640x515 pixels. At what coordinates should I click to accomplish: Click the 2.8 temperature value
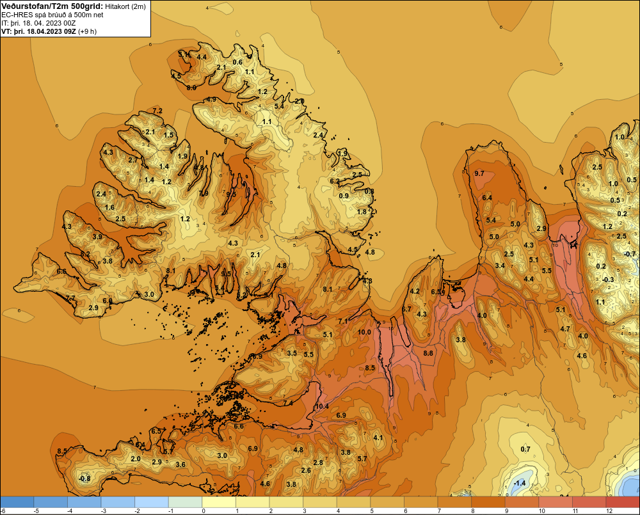(318, 463)
